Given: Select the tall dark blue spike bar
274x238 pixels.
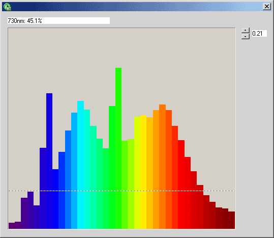Looking at the screenshot, I should point(49,161).
